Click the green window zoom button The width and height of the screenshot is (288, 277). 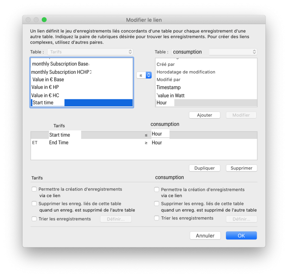pyautogui.click(x=44, y=20)
